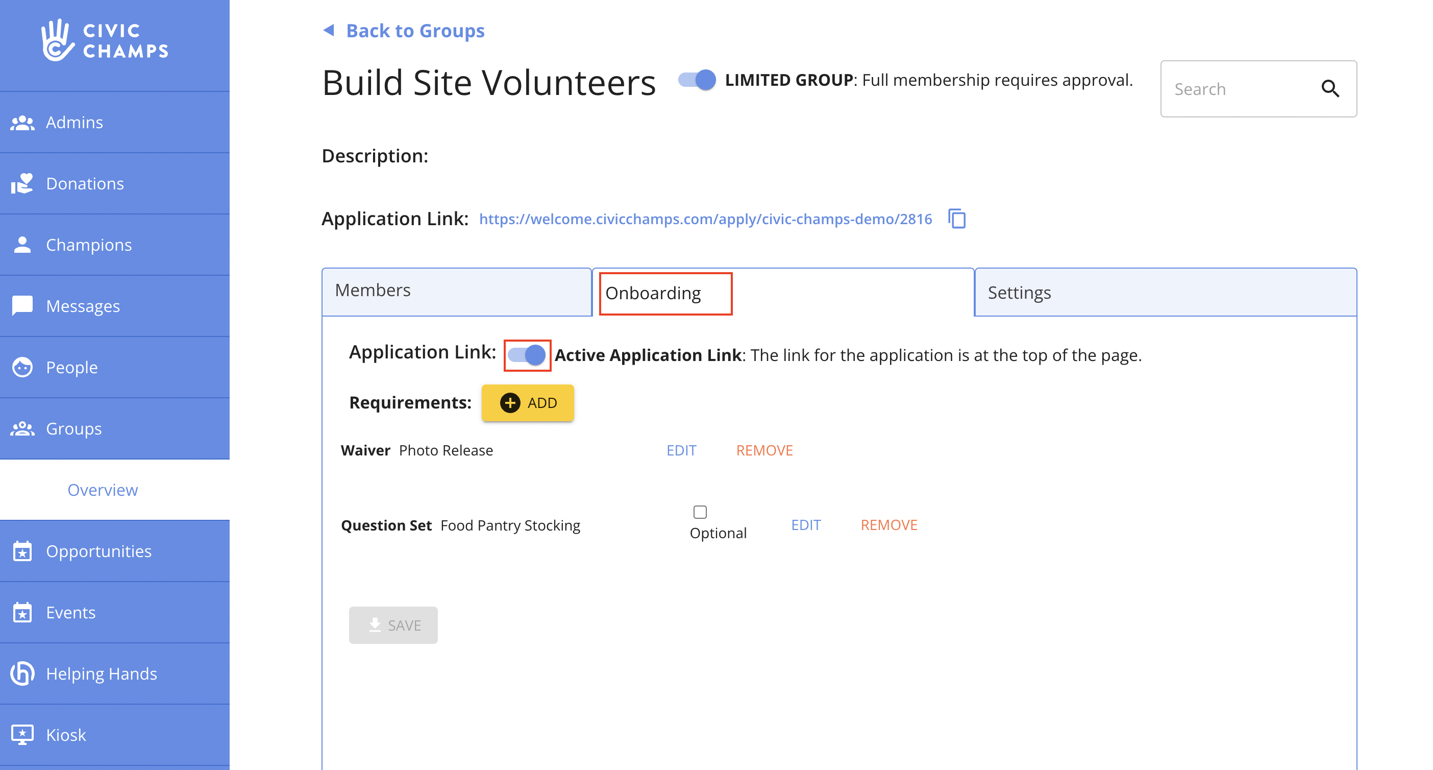The image size is (1433, 770).
Task: Click REMOVE for Photo Release waiver
Action: (764, 450)
